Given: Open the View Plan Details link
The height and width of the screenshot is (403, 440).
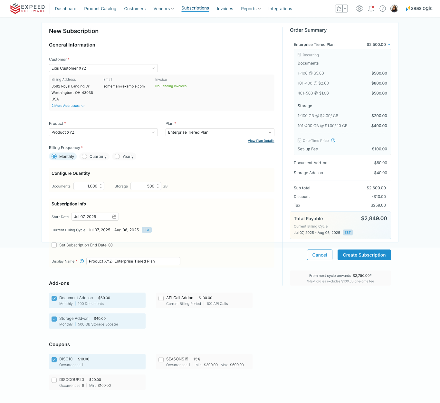Looking at the screenshot, I should [261, 141].
